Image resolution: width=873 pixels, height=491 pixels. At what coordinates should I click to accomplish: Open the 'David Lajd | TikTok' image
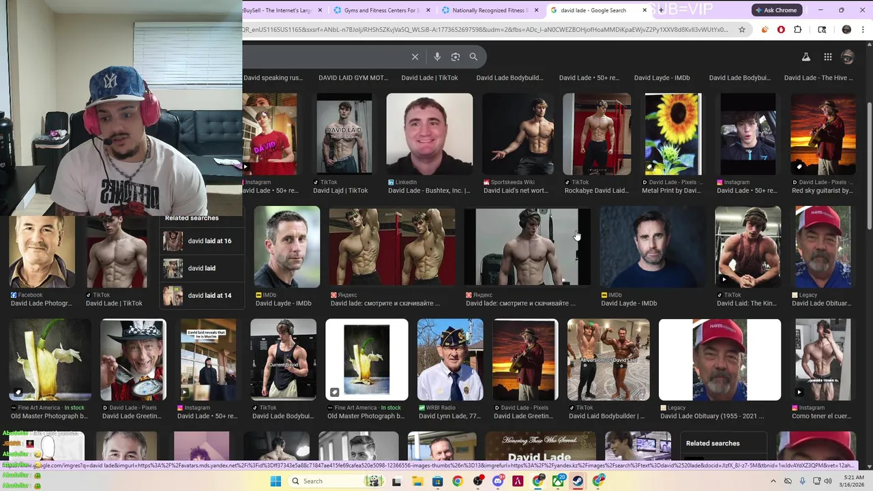click(x=344, y=134)
